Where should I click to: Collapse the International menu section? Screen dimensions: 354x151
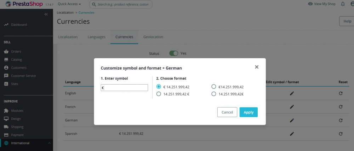(50, 143)
